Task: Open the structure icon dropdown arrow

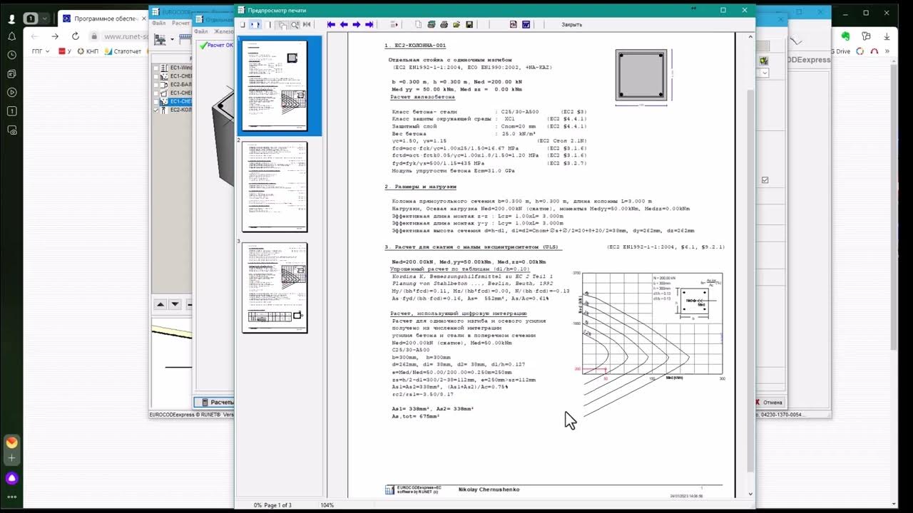Action: [x=171, y=40]
